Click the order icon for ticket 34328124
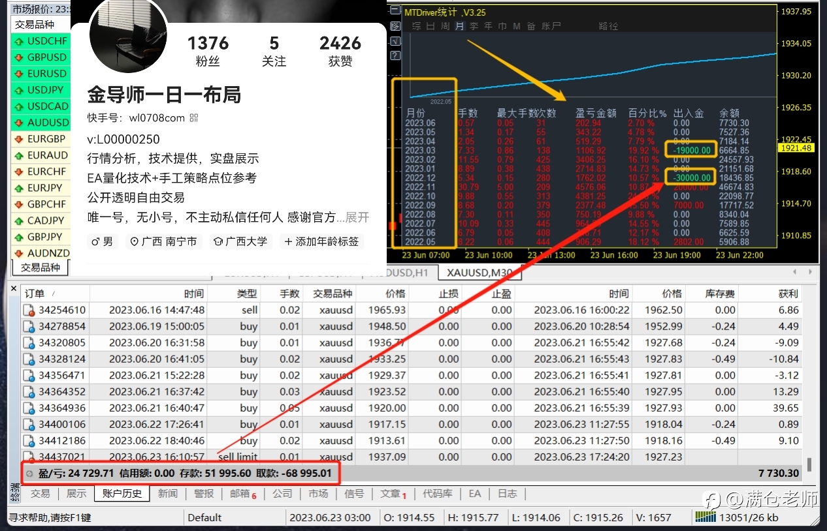Screen dimensions: 827x531 click(x=28, y=359)
